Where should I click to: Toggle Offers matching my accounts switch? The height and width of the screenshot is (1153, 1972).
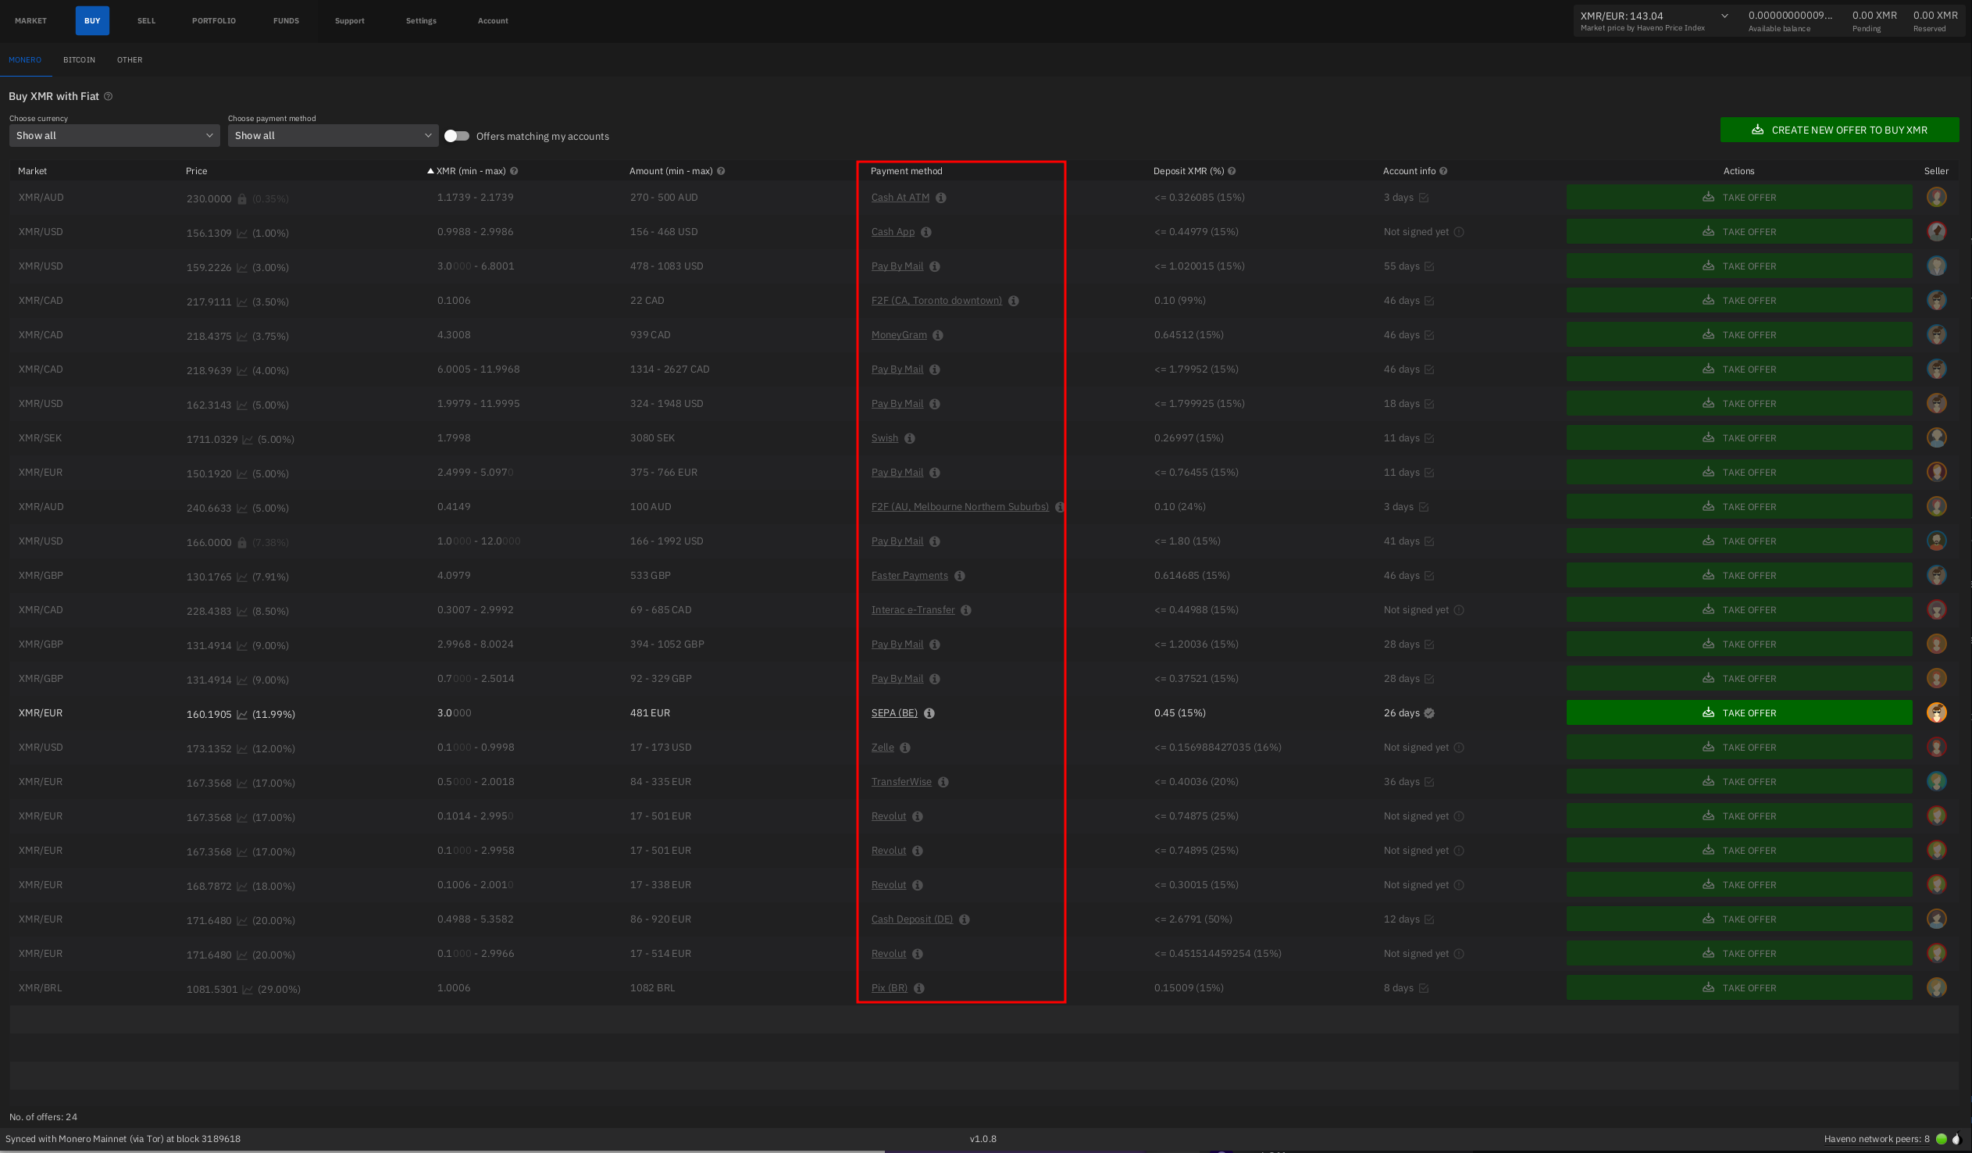pyautogui.click(x=456, y=136)
